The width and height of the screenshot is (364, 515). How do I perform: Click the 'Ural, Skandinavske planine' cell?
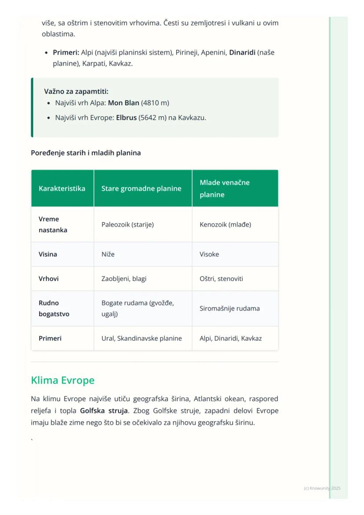click(142, 338)
